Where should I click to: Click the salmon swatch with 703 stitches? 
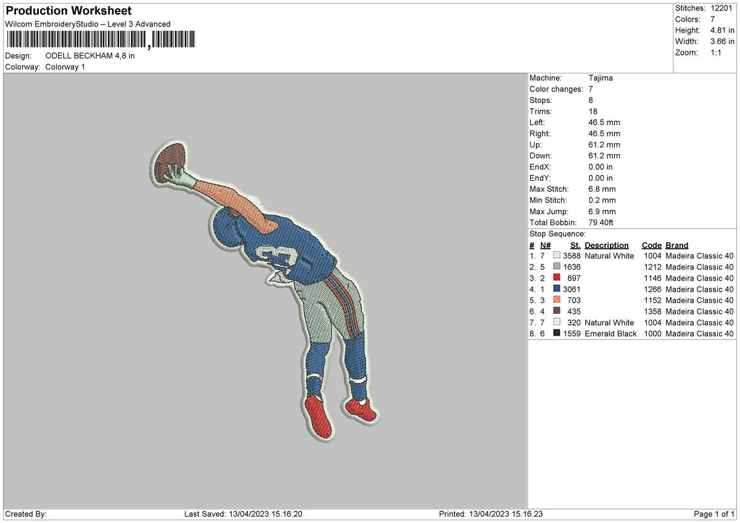pyautogui.click(x=557, y=300)
